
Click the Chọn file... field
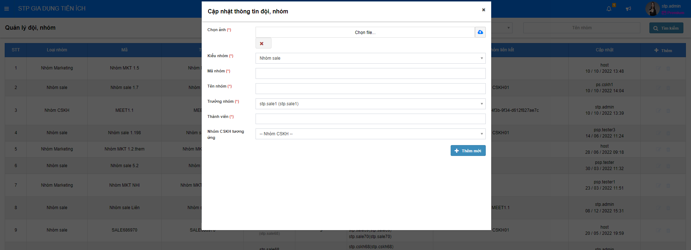click(x=365, y=33)
